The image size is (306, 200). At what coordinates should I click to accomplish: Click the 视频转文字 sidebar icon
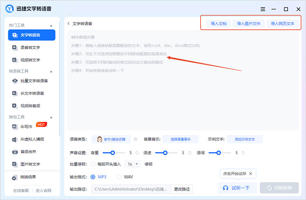(x=15, y=60)
